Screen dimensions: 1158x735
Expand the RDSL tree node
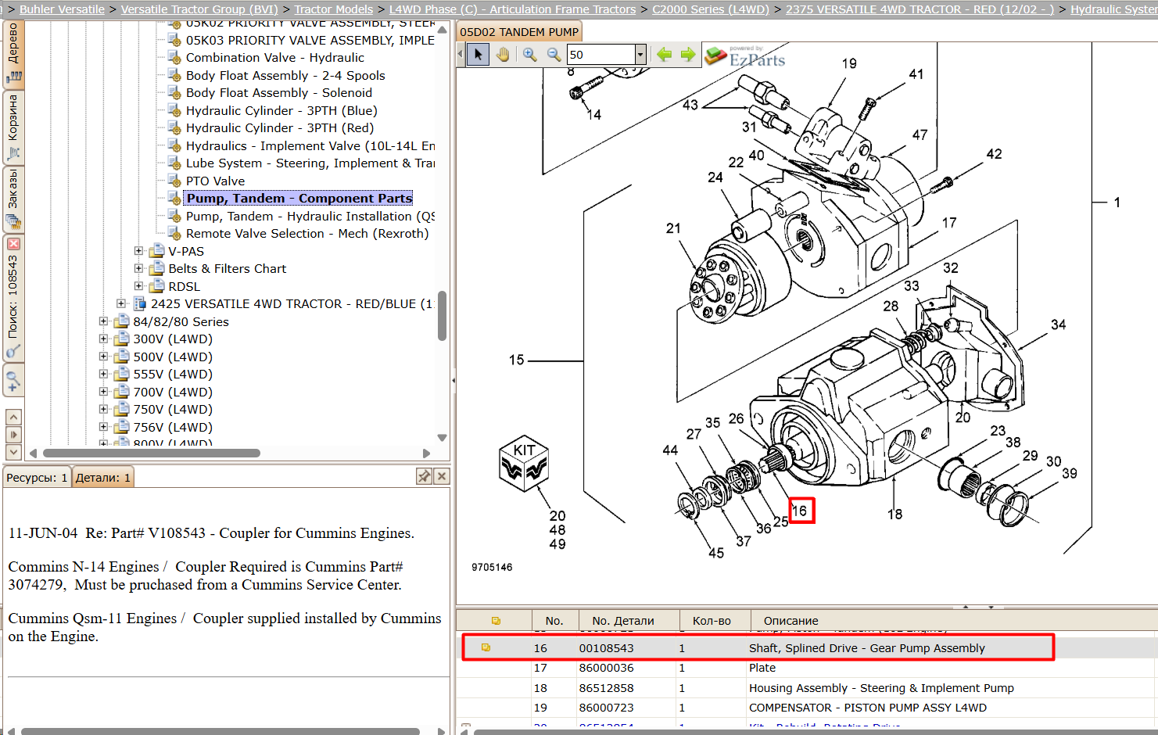tap(138, 286)
